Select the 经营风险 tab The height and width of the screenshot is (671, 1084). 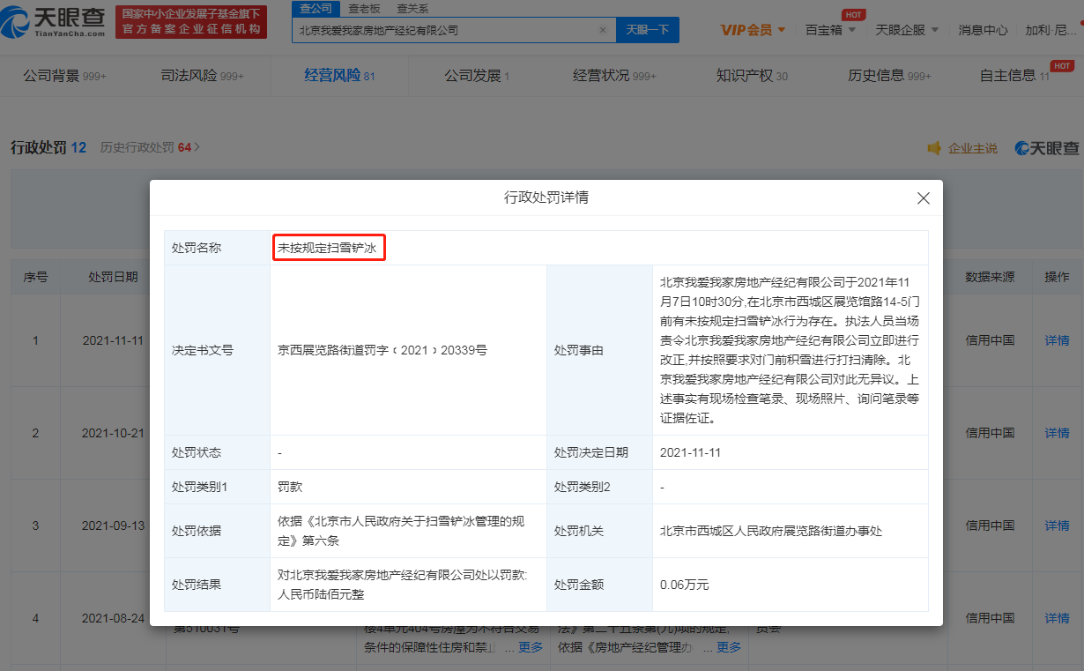pos(339,76)
